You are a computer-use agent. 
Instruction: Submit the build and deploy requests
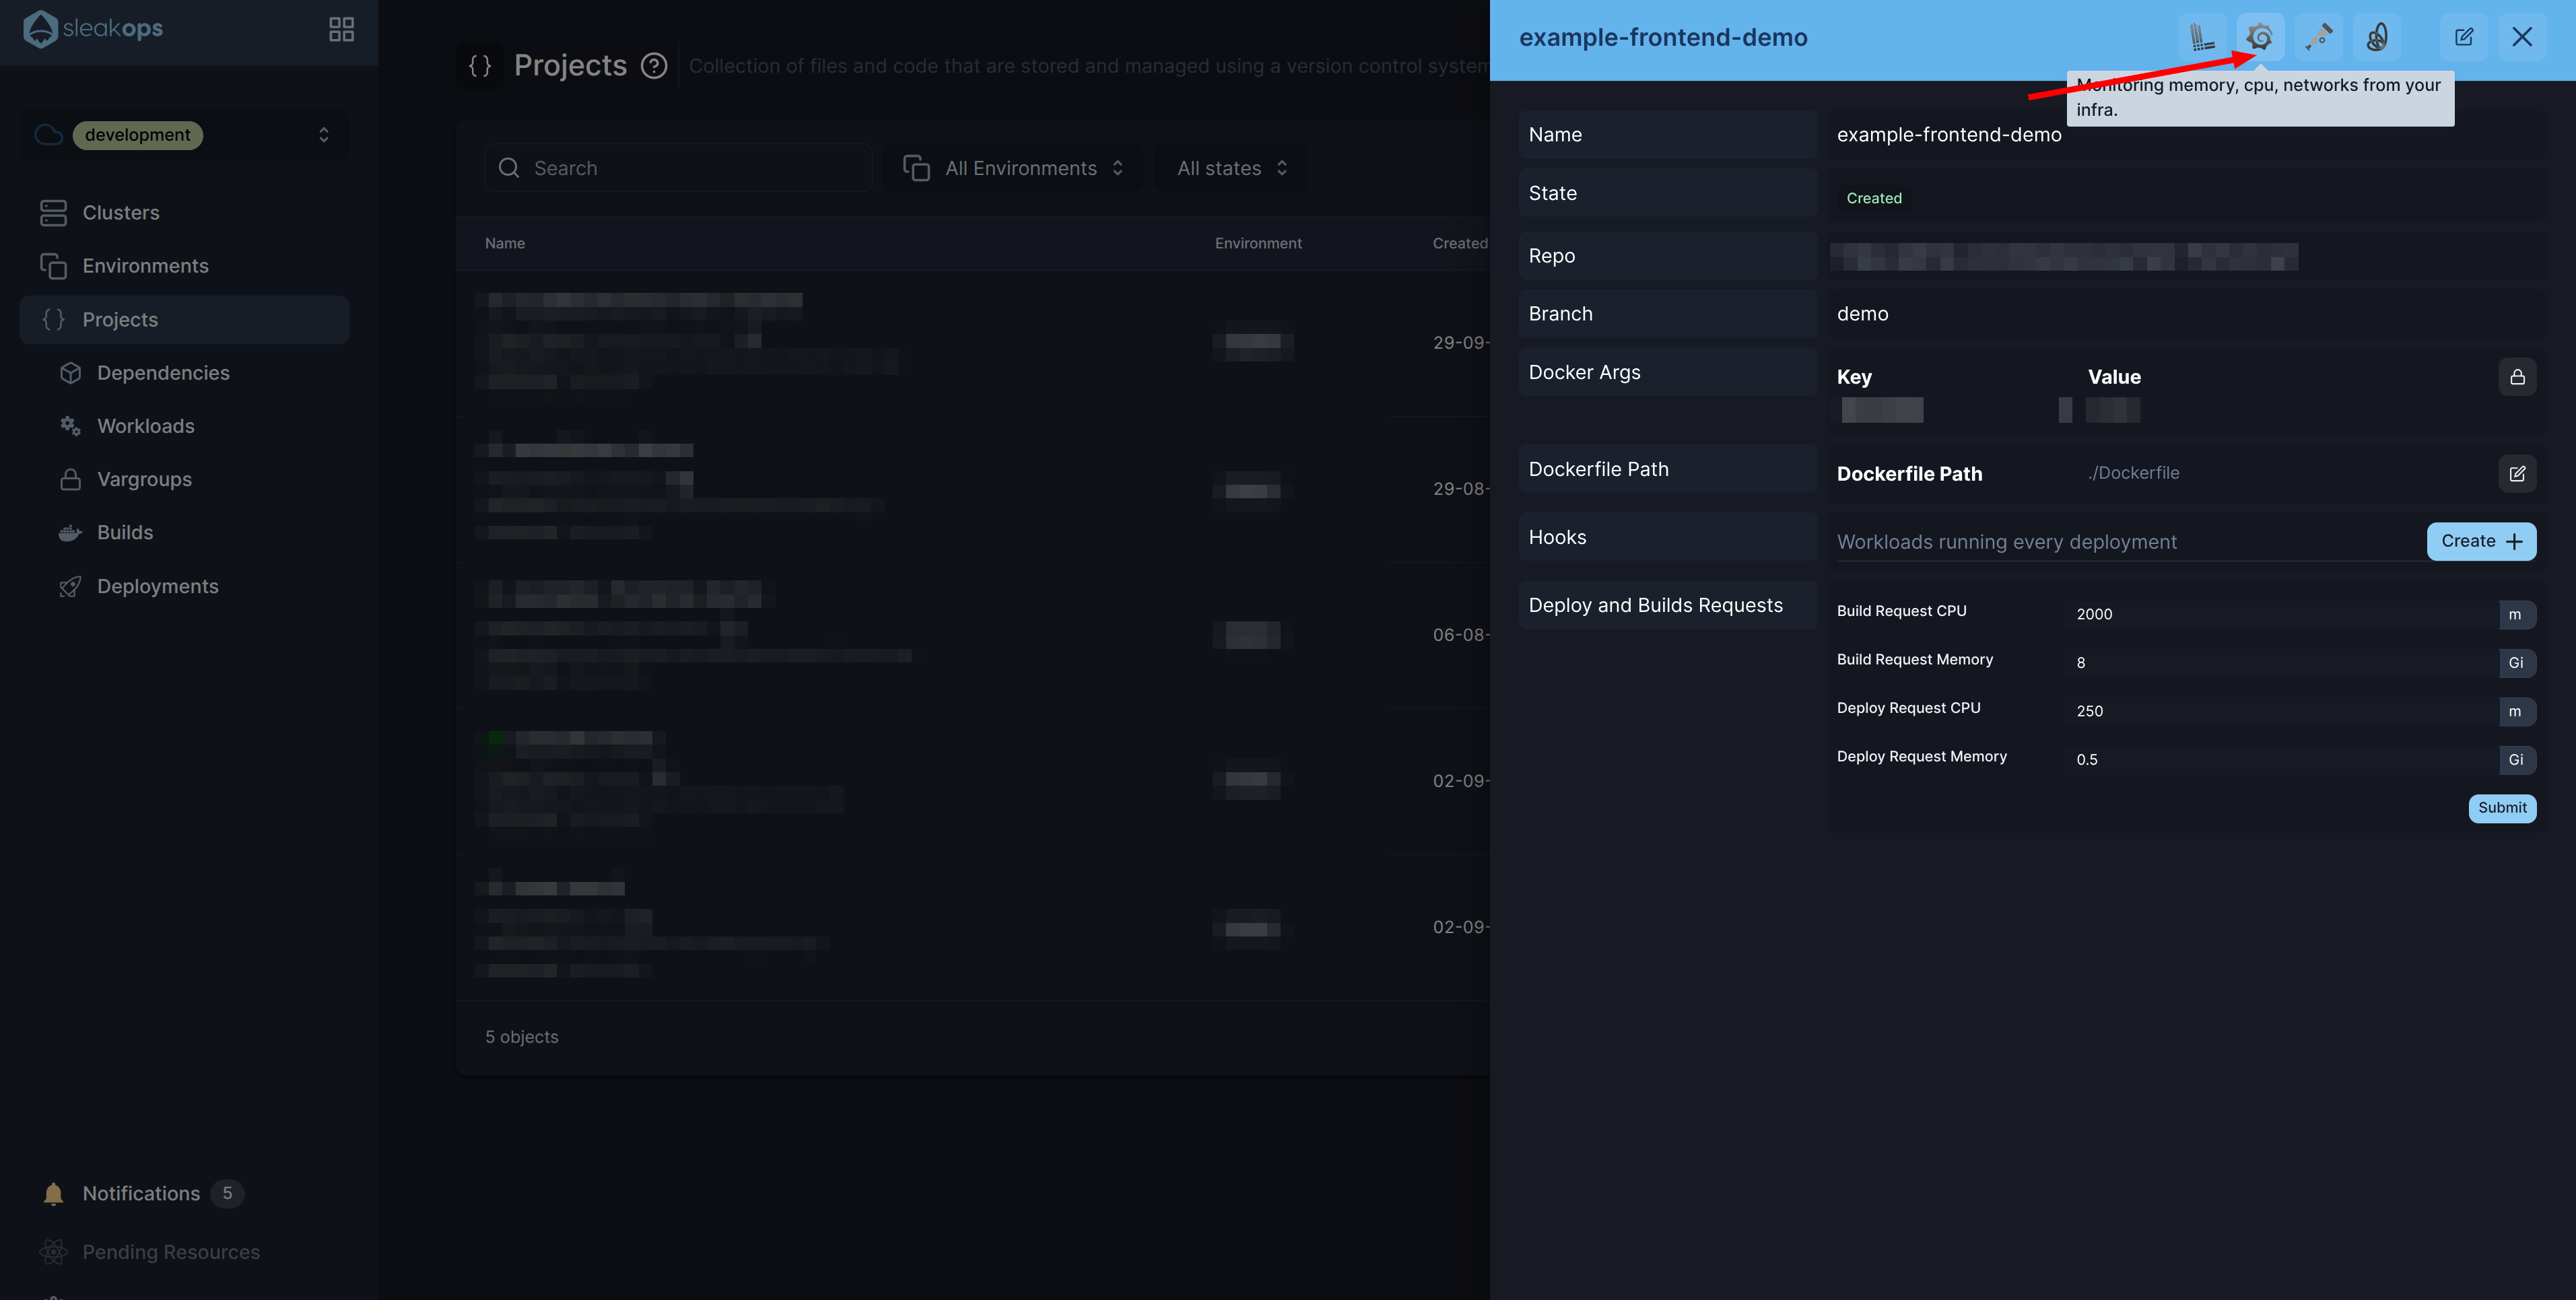(x=2501, y=808)
